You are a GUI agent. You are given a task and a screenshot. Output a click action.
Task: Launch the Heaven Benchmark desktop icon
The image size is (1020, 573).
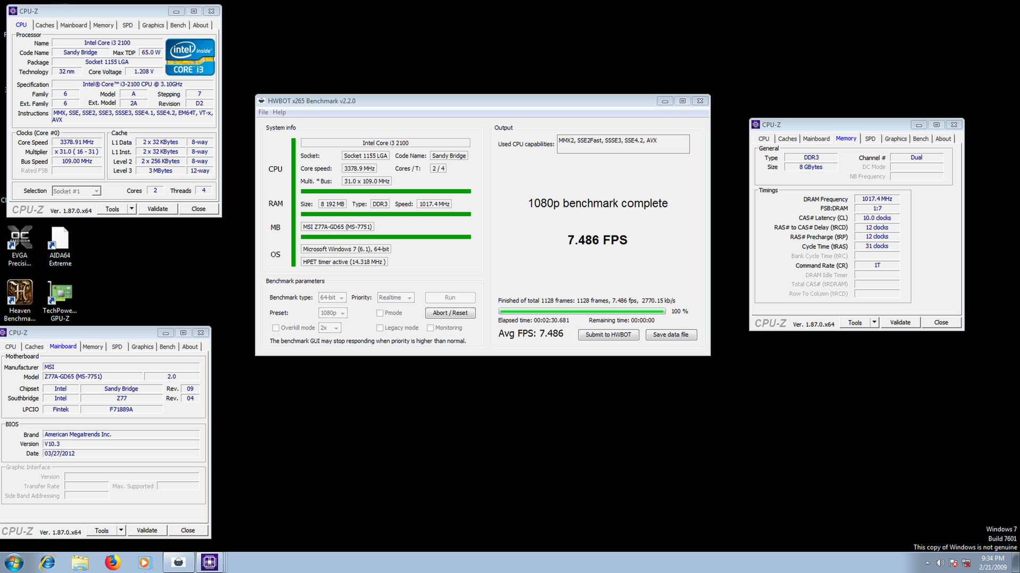20,300
